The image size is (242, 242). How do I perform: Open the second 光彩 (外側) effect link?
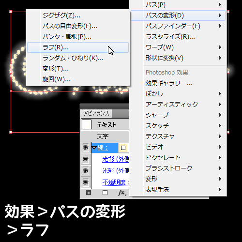tap(116, 171)
